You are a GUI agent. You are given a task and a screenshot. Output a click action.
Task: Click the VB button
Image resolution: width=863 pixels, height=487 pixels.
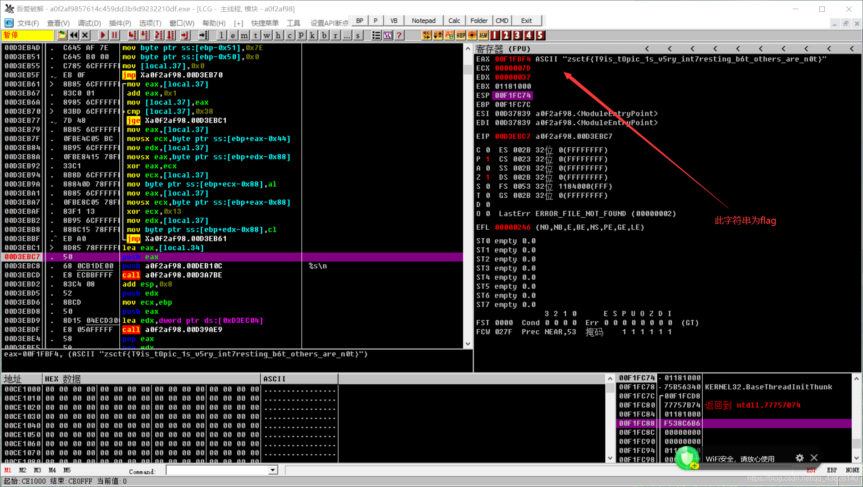pyautogui.click(x=394, y=20)
